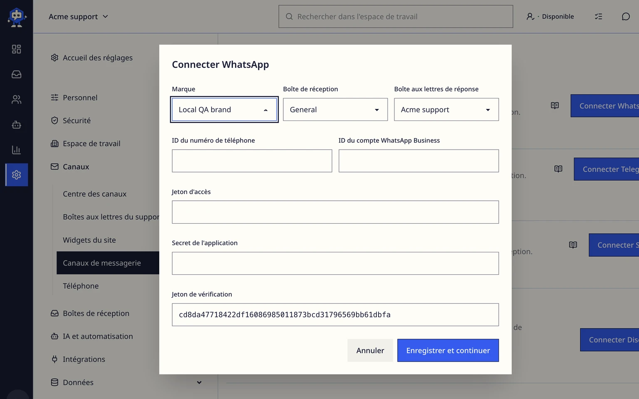Screen dimensions: 639x399
Task: Open IA et automatisation settings
Action: [92, 336]
